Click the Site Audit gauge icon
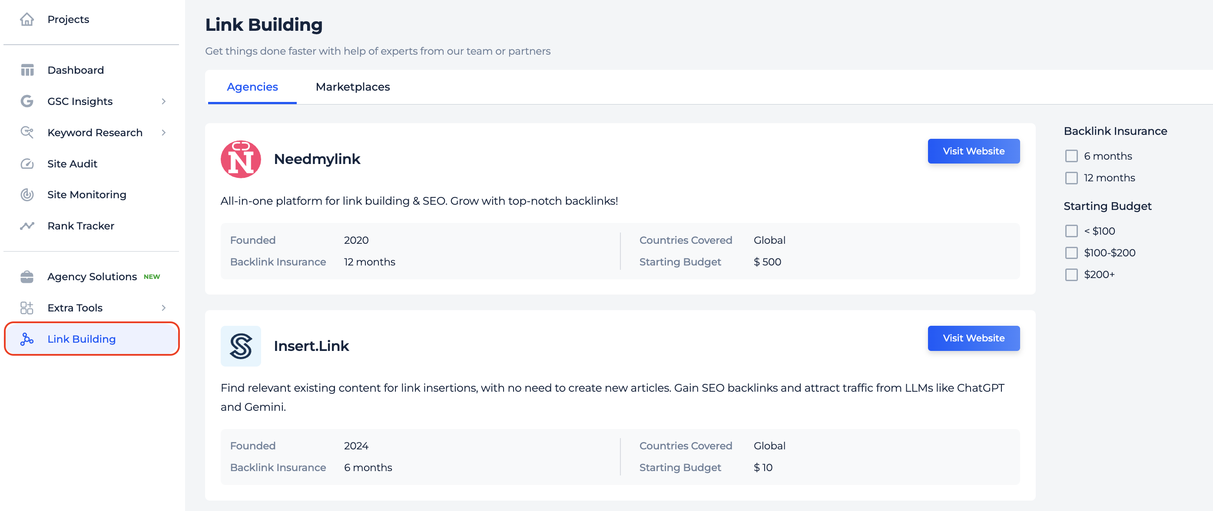This screenshot has height=511, width=1213. [x=27, y=164]
